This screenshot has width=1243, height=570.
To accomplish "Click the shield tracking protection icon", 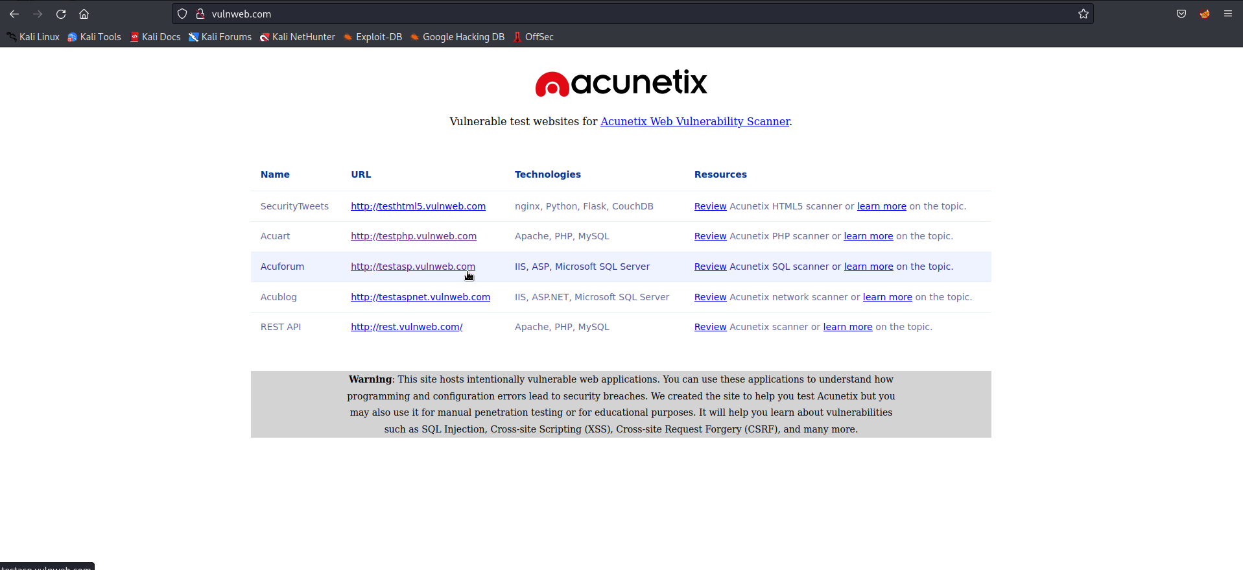I will tap(182, 14).
